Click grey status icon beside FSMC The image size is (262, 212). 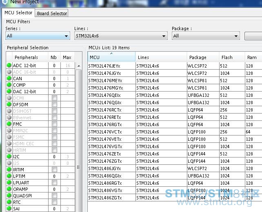pyautogui.click(x=9, y=137)
